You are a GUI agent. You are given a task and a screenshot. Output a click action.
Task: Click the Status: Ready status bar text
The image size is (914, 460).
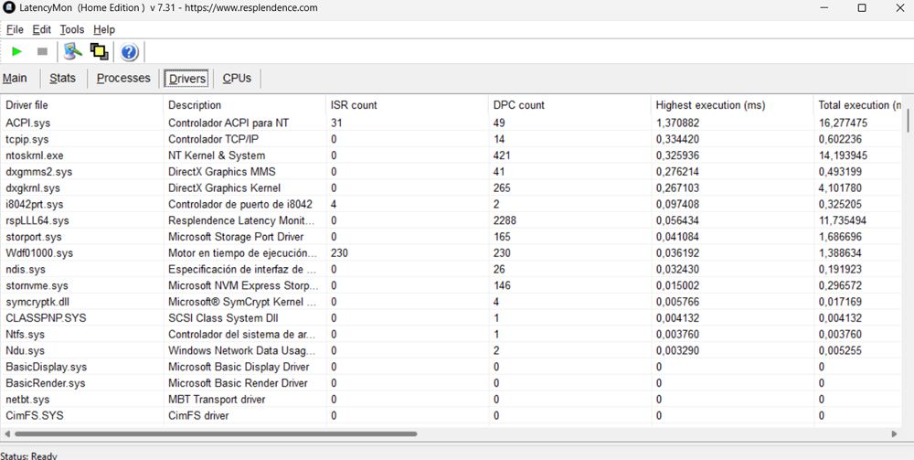coord(28,455)
